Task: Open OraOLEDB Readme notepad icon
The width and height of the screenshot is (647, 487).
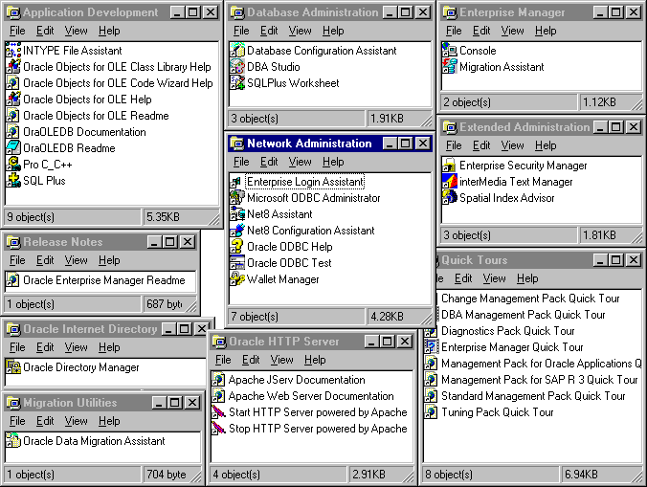Action: coord(13,148)
